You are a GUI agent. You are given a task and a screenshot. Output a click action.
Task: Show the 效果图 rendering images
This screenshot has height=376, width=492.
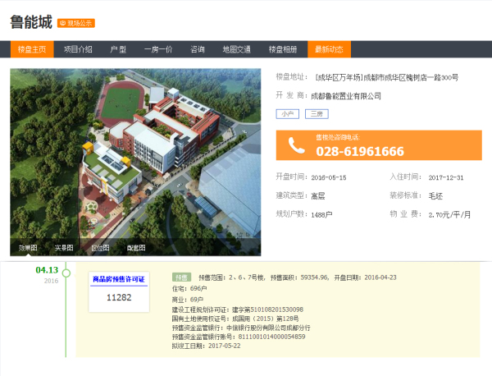point(29,247)
